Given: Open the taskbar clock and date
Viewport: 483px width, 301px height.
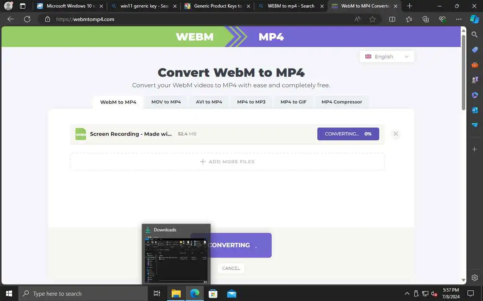Looking at the screenshot, I should point(451,293).
